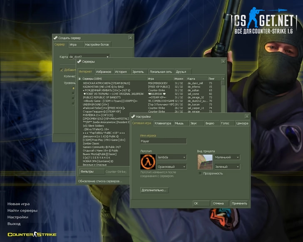Switch to the Видео settings tab
Viewport: 303px width, 242px height.
(x=210, y=123)
